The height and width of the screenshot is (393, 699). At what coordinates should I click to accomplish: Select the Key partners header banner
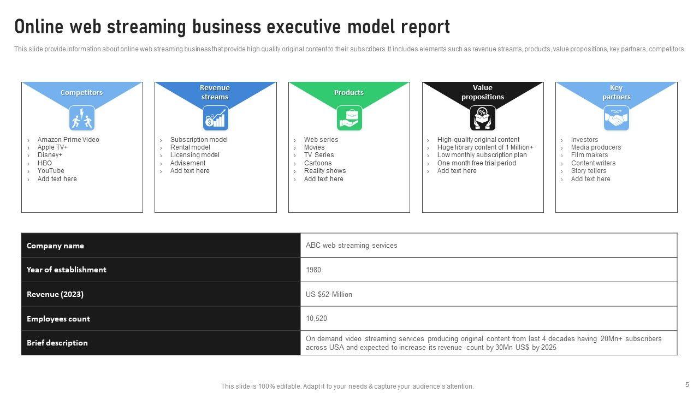point(616,92)
